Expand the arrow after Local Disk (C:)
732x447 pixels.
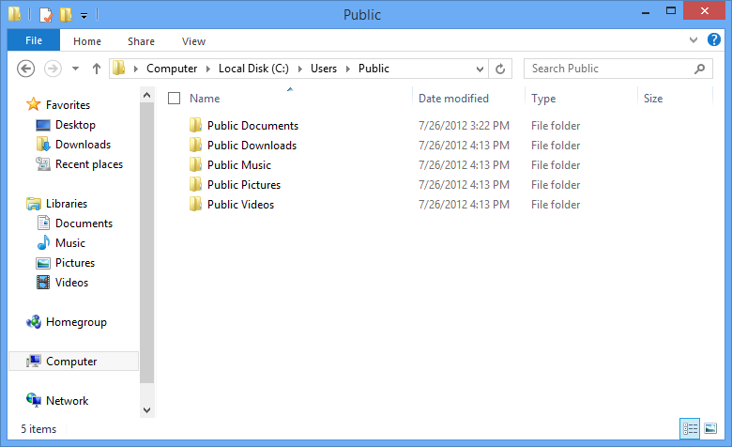300,69
